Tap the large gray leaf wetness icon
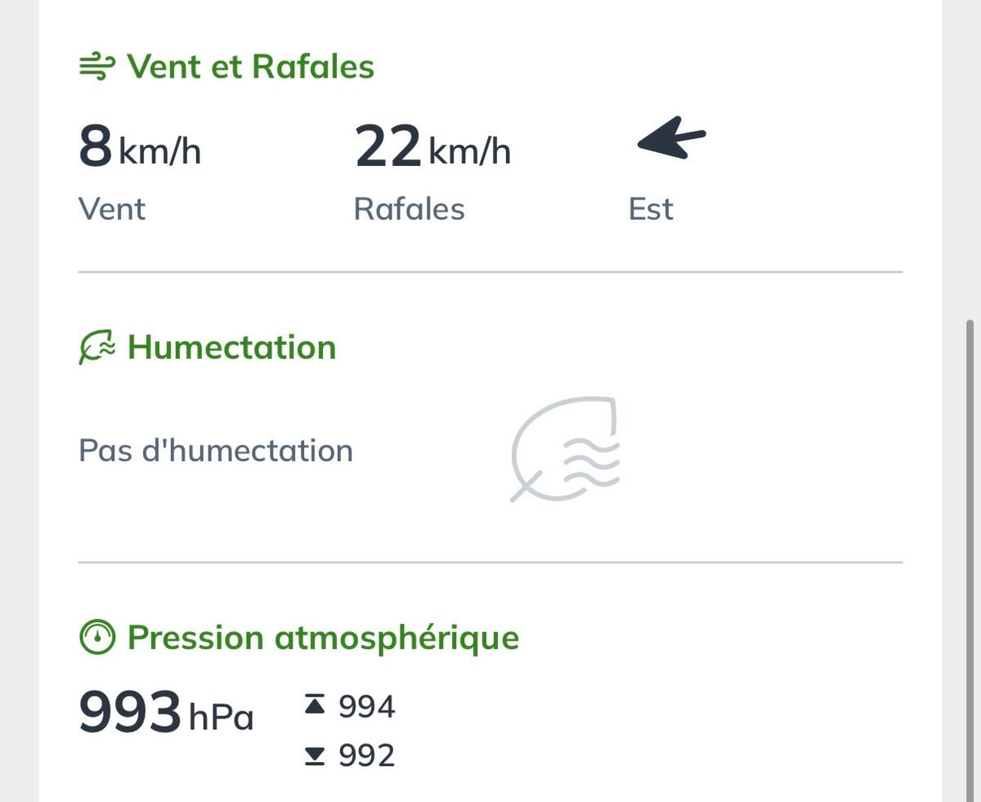Viewport: 981px width, 802px height. pyautogui.click(x=566, y=449)
